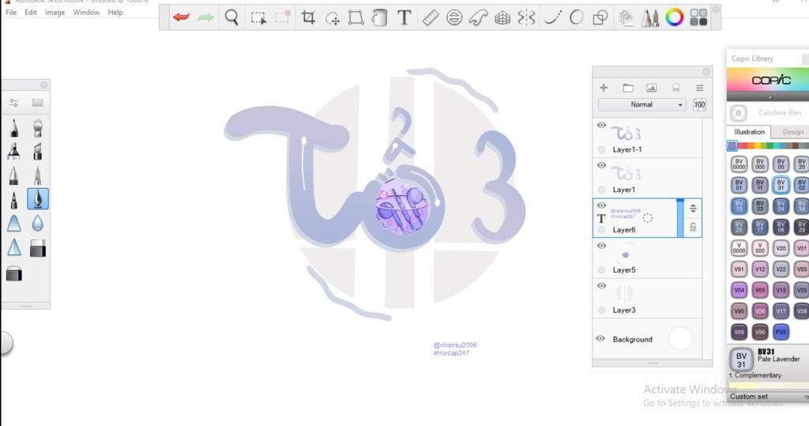Switch to the Illustration tab
Viewport: 809px width, 426px height.
[x=749, y=132]
